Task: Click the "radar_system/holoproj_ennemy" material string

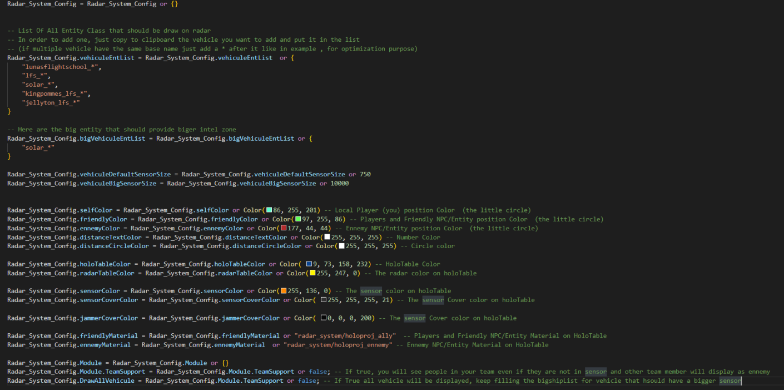Action: click(x=338, y=345)
